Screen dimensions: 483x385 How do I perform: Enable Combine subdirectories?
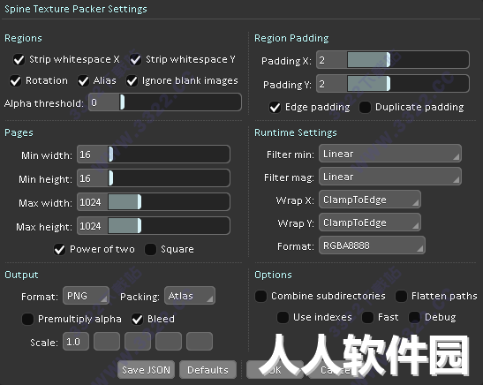(260, 297)
